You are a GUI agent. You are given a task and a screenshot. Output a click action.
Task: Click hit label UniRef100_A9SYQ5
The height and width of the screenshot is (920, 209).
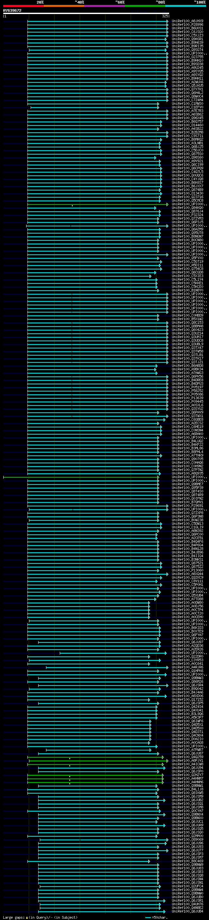coord(187,71)
